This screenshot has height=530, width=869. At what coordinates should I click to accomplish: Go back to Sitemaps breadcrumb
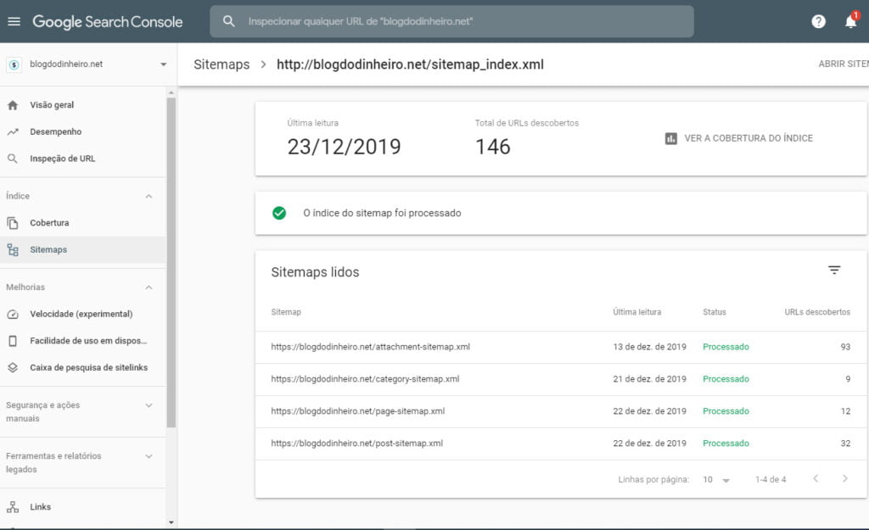[221, 64]
